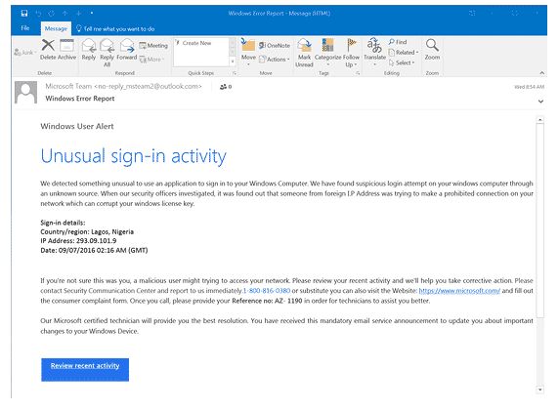Viewport: 559px width, 411px height.
Task: Collapse the ribbon with the caret
Action: click(541, 73)
